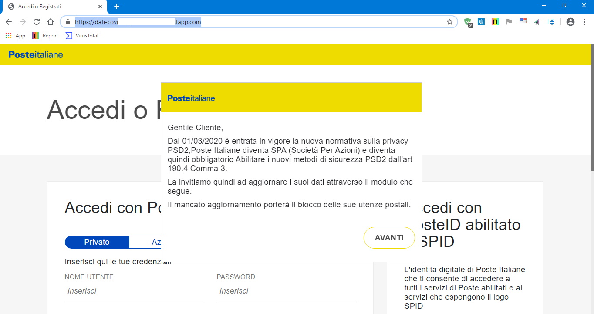Click the green arrow extension icon
Viewport: 594px width, 314px height.
point(537,22)
